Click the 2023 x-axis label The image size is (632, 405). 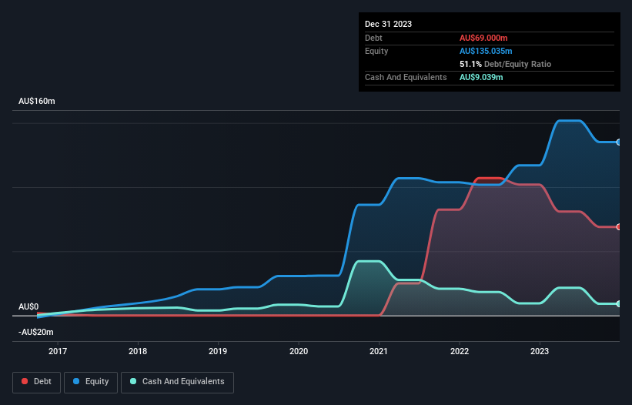pos(540,351)
